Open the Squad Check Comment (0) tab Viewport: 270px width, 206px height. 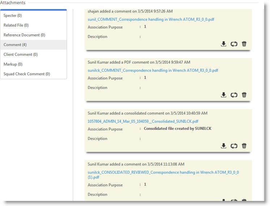(x=33, y=74)
